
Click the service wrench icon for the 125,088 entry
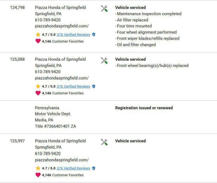pyautogui.click(x=104, y=60)
